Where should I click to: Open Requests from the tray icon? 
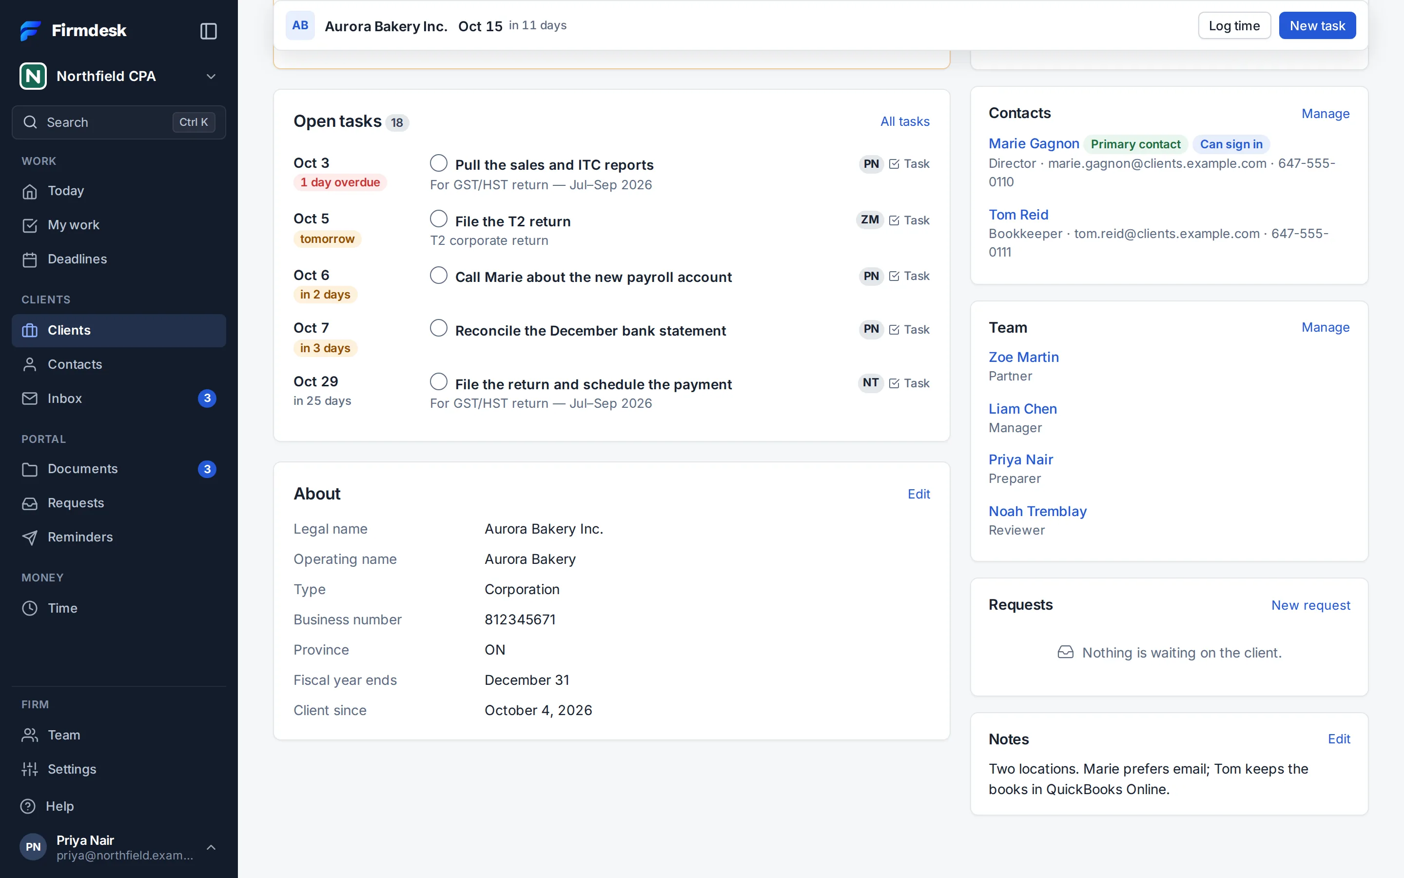pos(30,503)
